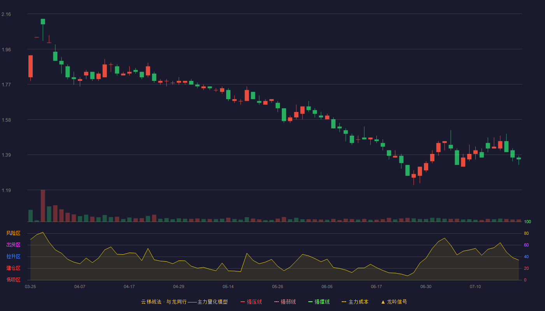
Task: Click the 低吸区 zone label
Action: (13, 280)
